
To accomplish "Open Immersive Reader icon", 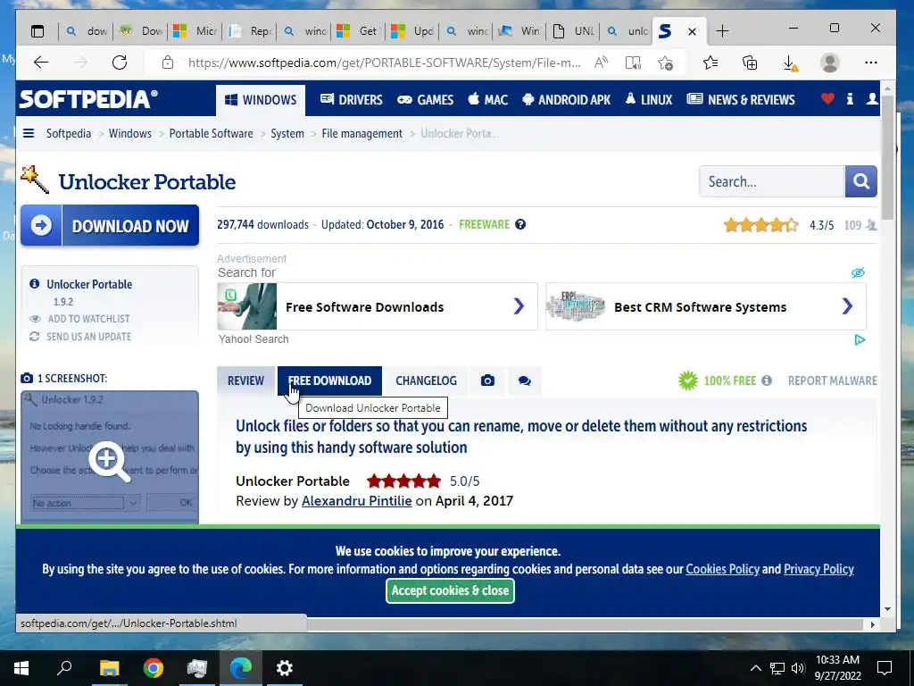I will [633, 63].
